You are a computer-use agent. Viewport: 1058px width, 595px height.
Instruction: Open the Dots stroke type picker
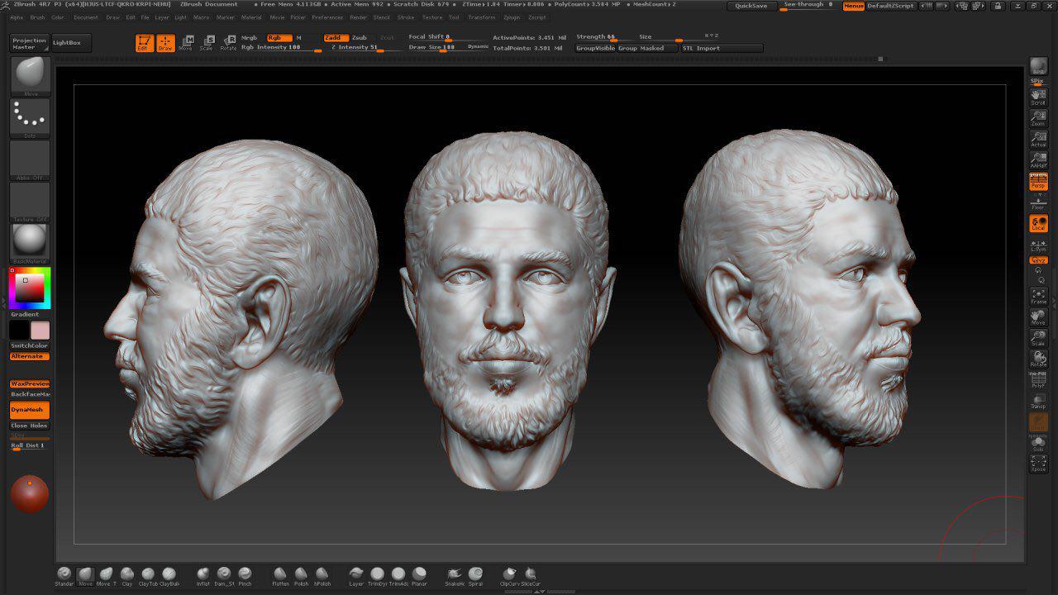click(30, 118)
